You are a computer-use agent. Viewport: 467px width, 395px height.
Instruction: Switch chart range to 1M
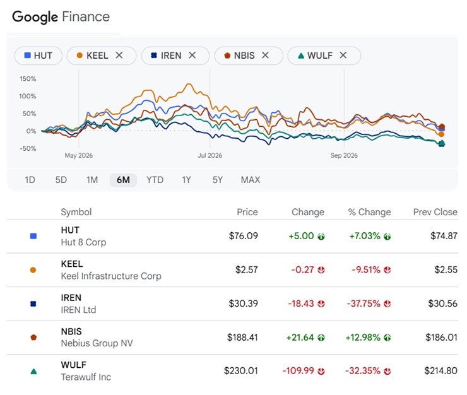point(92,180)
